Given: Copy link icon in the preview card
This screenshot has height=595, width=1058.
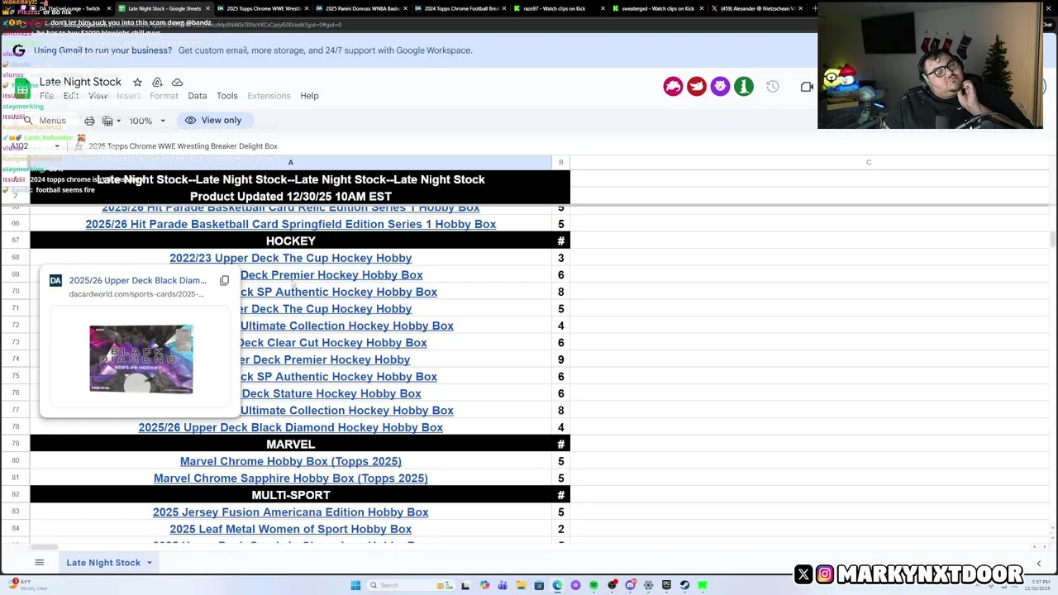Looking at the screenshot, I should [224, 281].
